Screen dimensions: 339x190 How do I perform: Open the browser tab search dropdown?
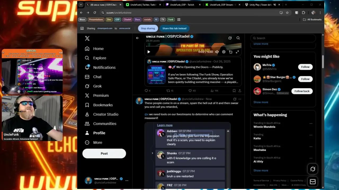[81, 5]
